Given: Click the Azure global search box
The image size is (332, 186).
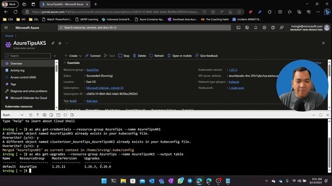Looking at the screenshot, I should (144, 27).
